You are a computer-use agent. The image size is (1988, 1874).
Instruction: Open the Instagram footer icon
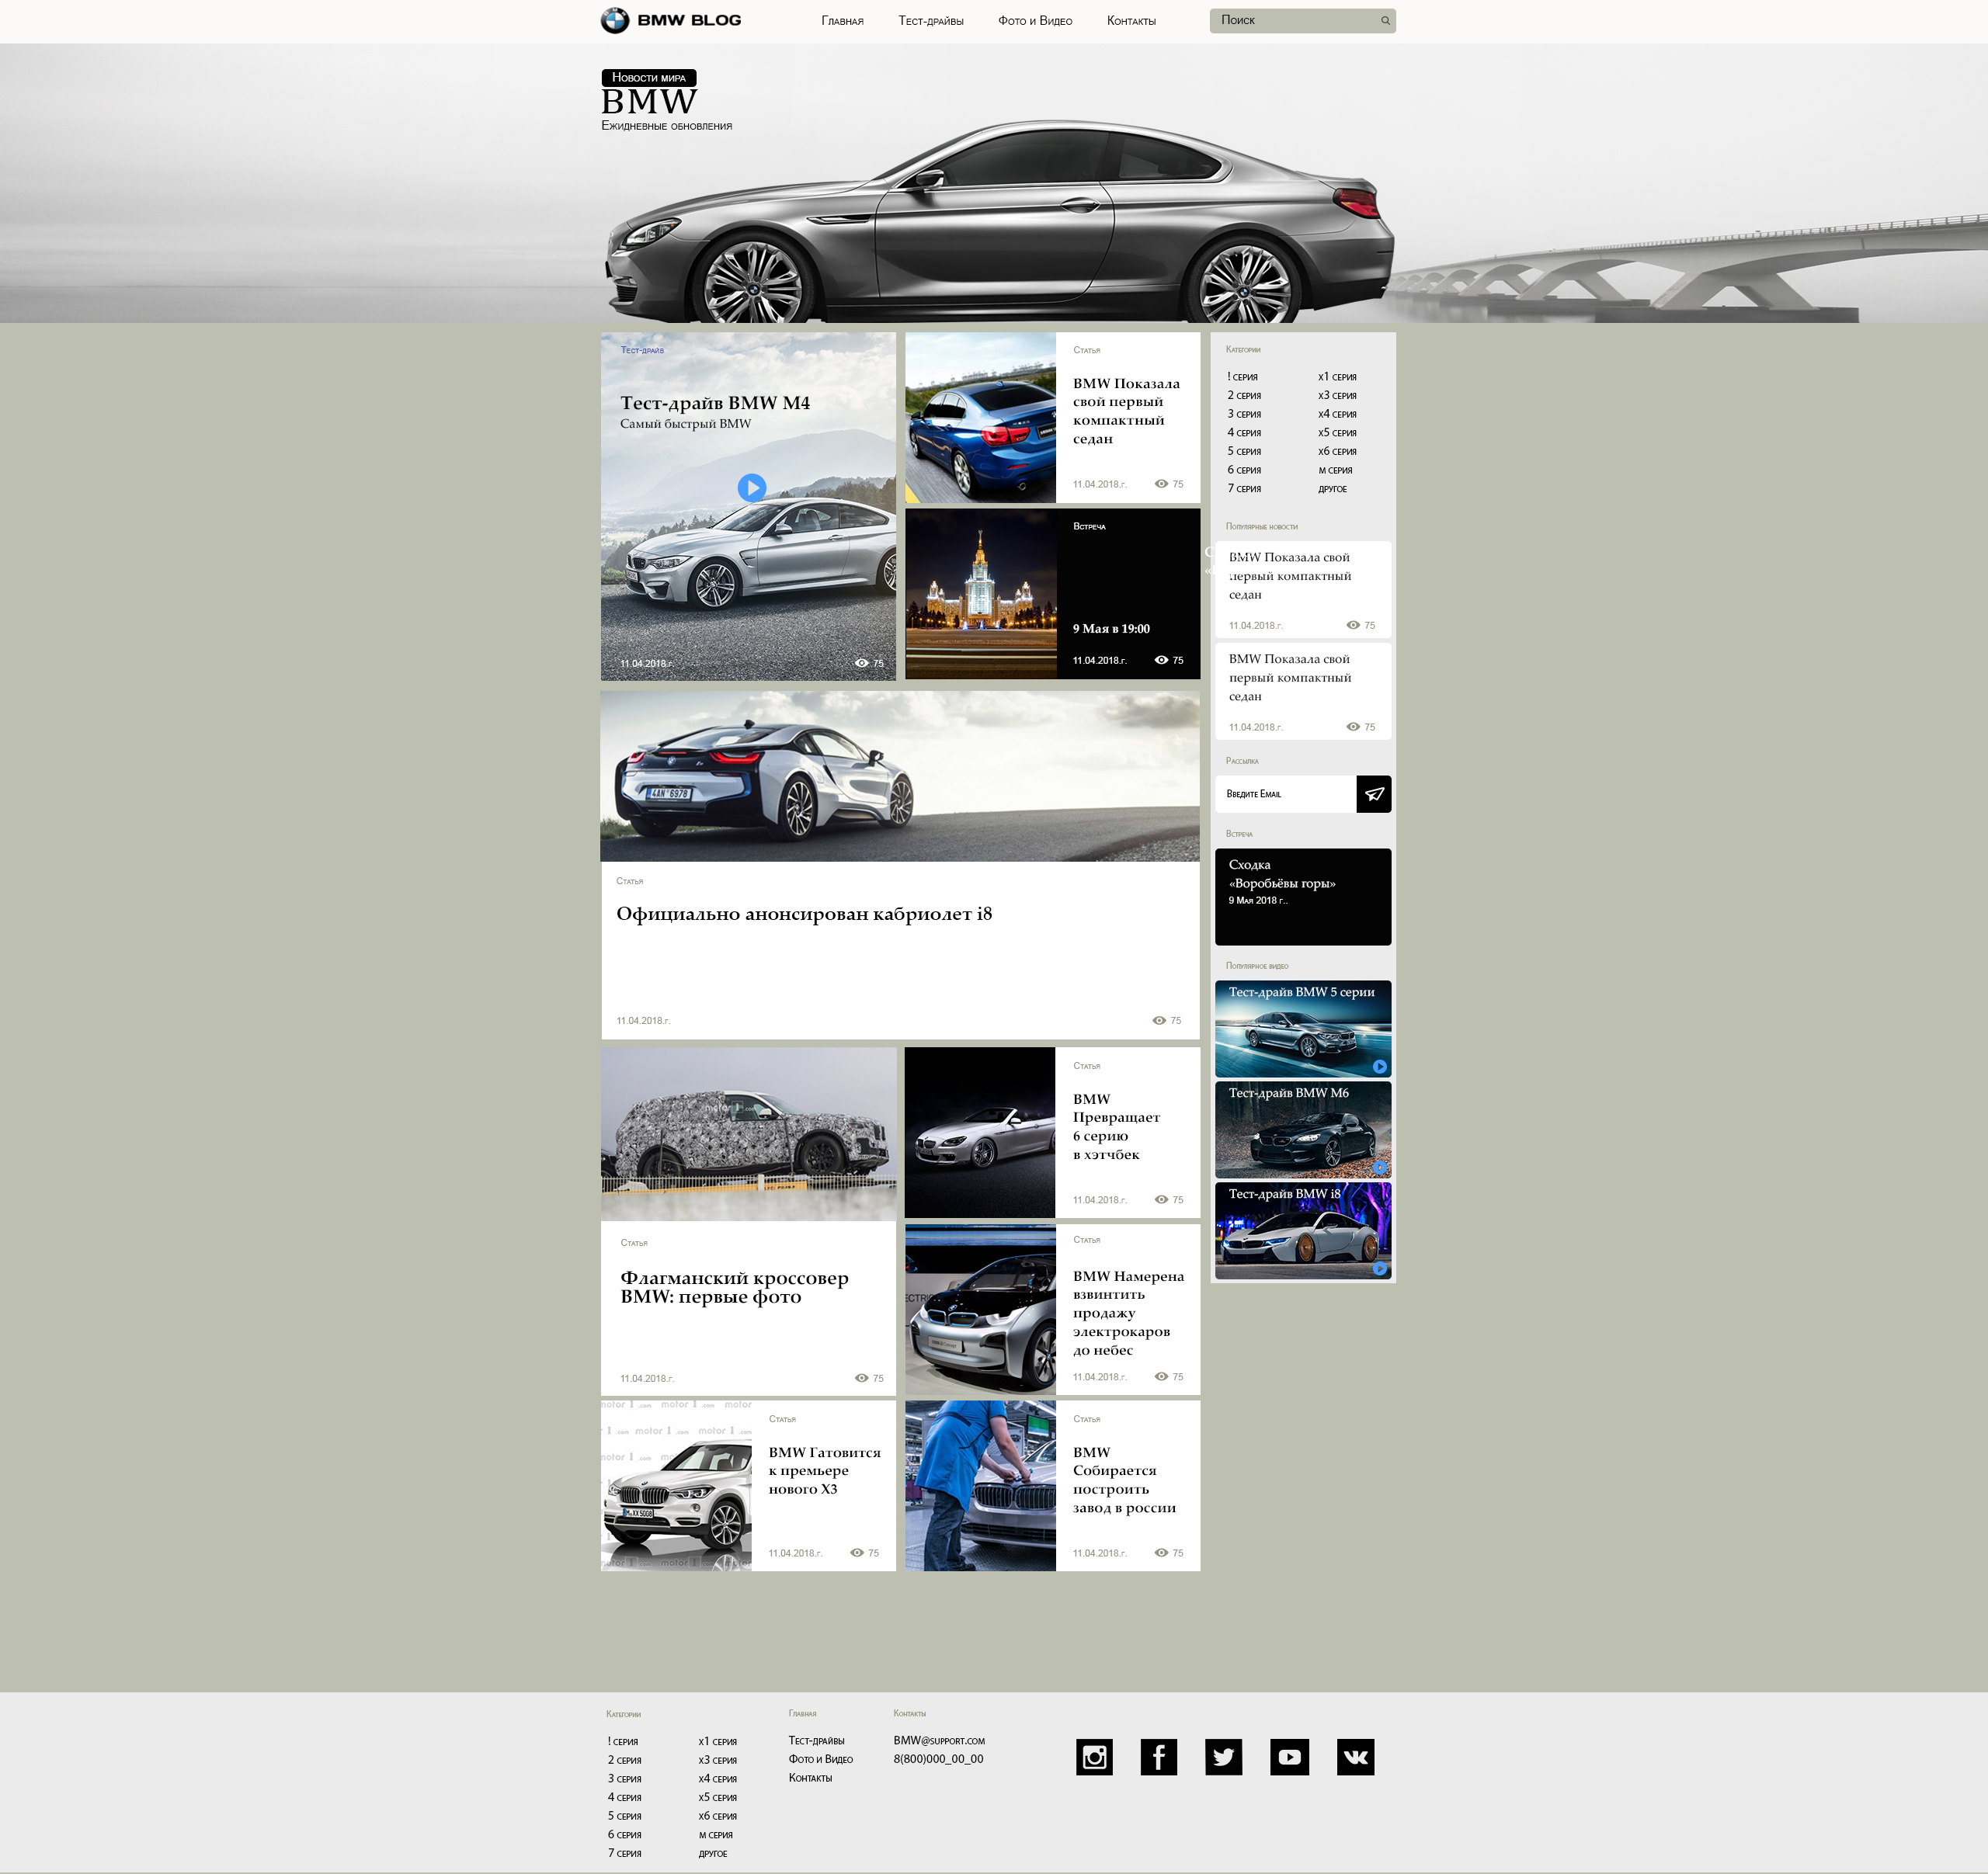tap(1094, 1757)
